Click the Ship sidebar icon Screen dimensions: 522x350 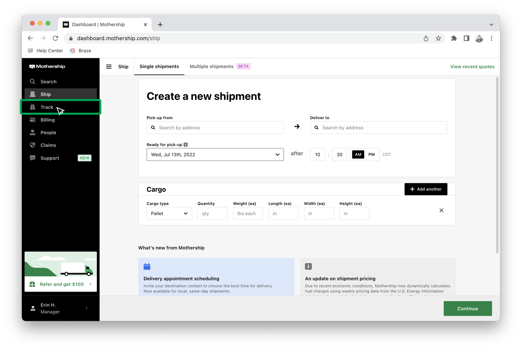(32, 94)
